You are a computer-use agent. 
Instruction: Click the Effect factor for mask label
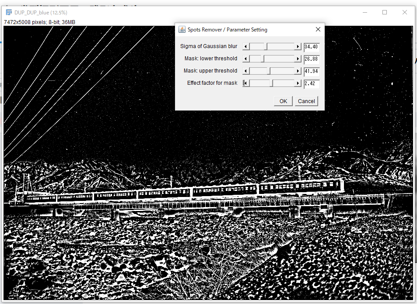pyautogui.click(x=212, y=83)
